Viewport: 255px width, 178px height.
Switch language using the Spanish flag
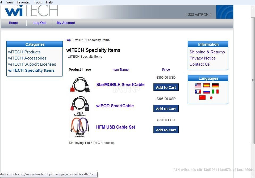[x=207, y=85]
